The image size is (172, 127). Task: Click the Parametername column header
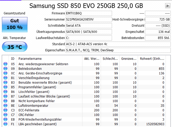(x=49, y=59)
